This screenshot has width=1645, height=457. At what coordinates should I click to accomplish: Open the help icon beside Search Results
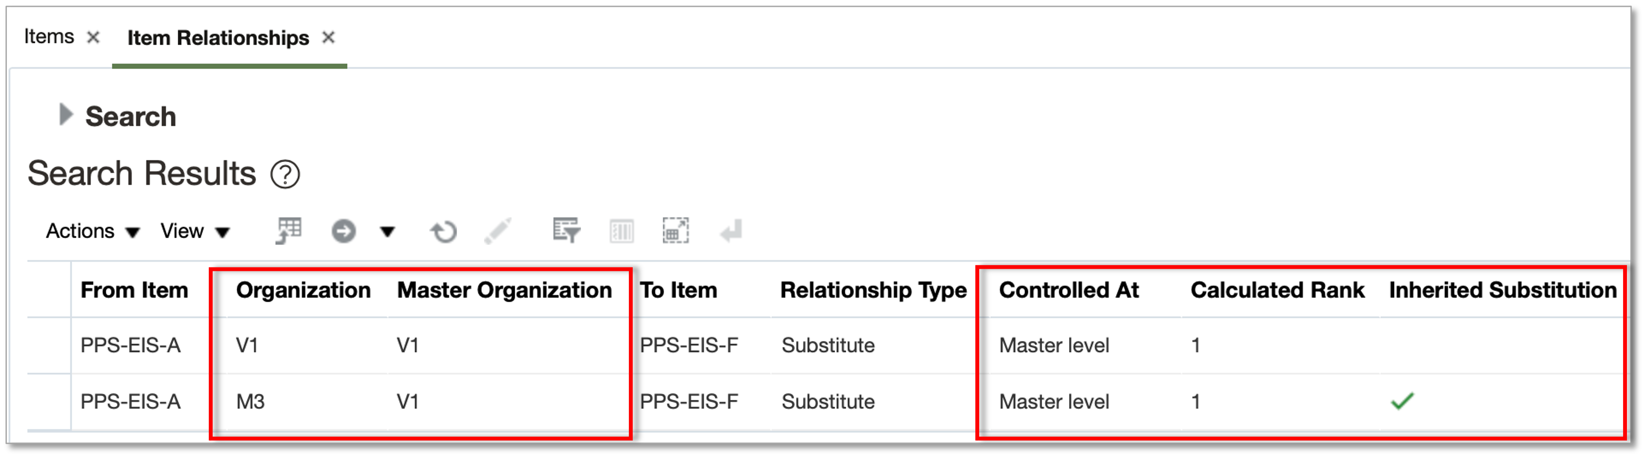(285, 174)
